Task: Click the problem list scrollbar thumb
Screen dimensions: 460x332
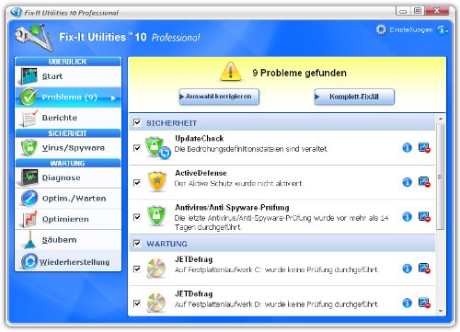Action: tap(441, 177)
